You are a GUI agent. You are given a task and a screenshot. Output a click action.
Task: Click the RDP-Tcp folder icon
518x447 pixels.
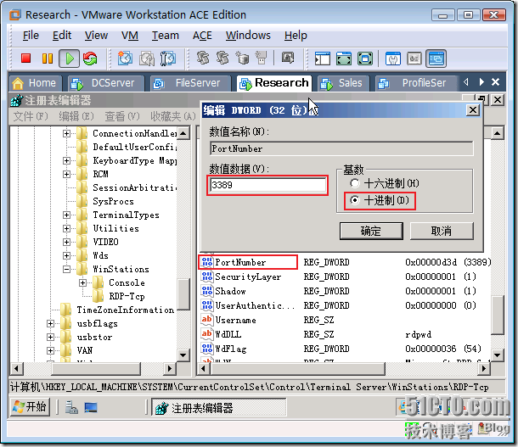pos(99,296)
